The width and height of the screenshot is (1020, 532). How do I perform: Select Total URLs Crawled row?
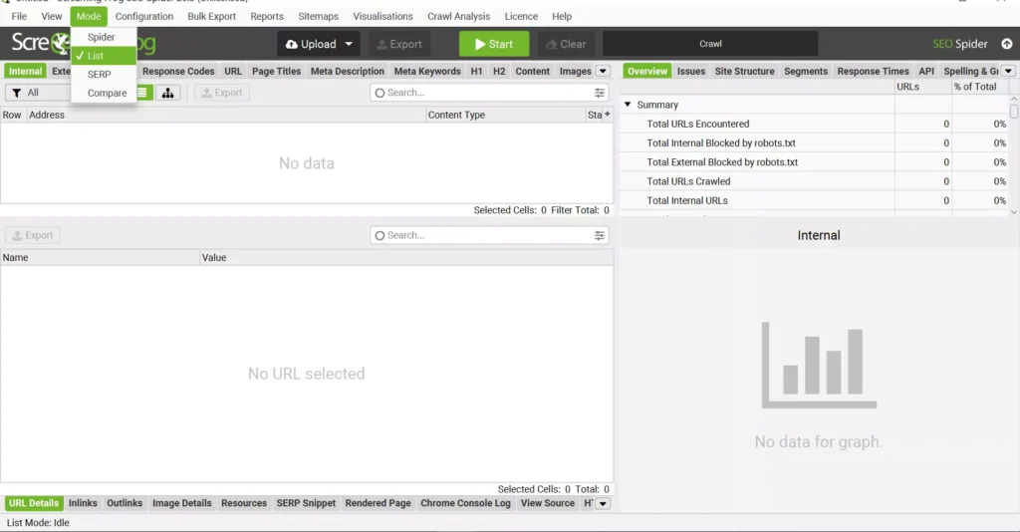(x=816, y=181)
